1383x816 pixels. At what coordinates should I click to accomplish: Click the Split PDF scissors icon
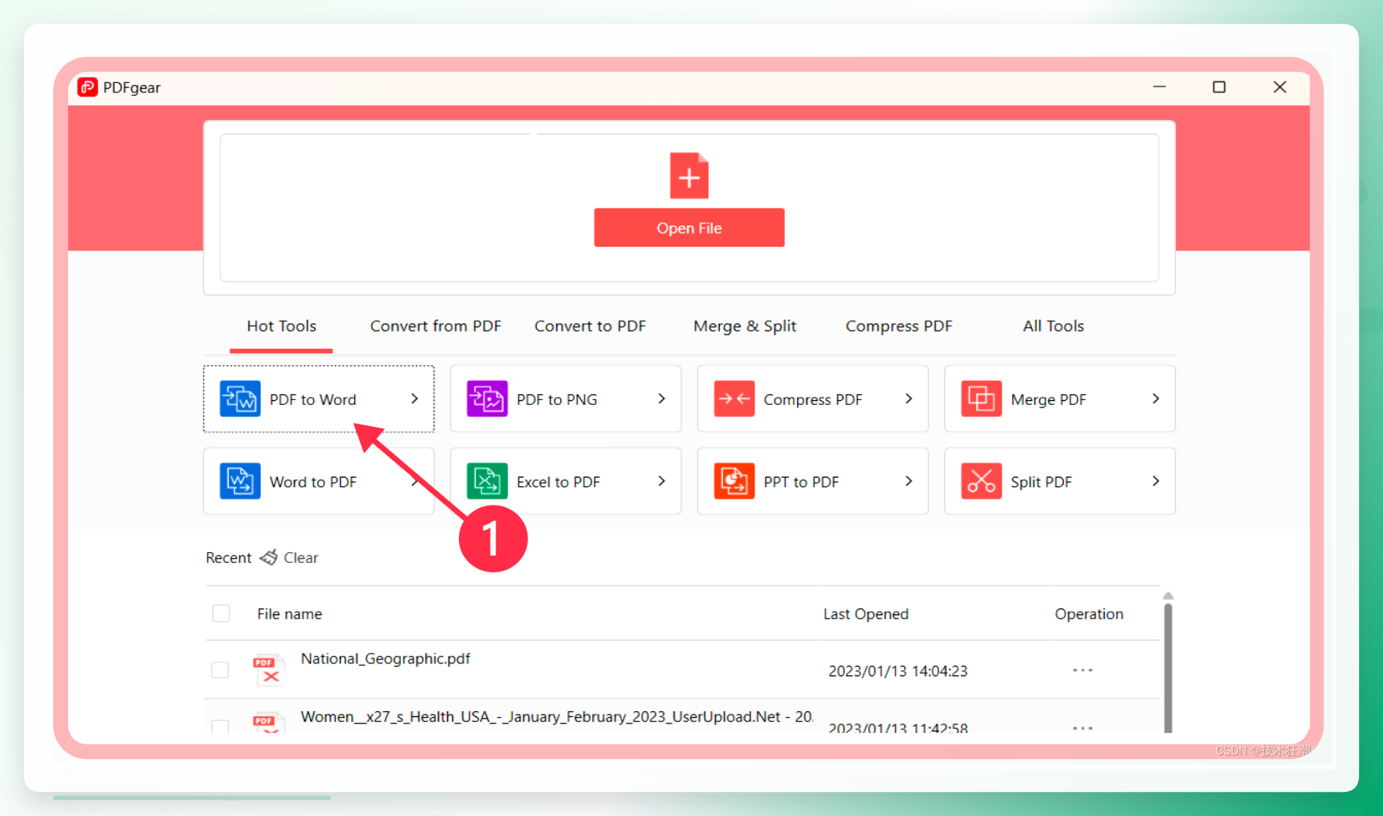[981, 481]
